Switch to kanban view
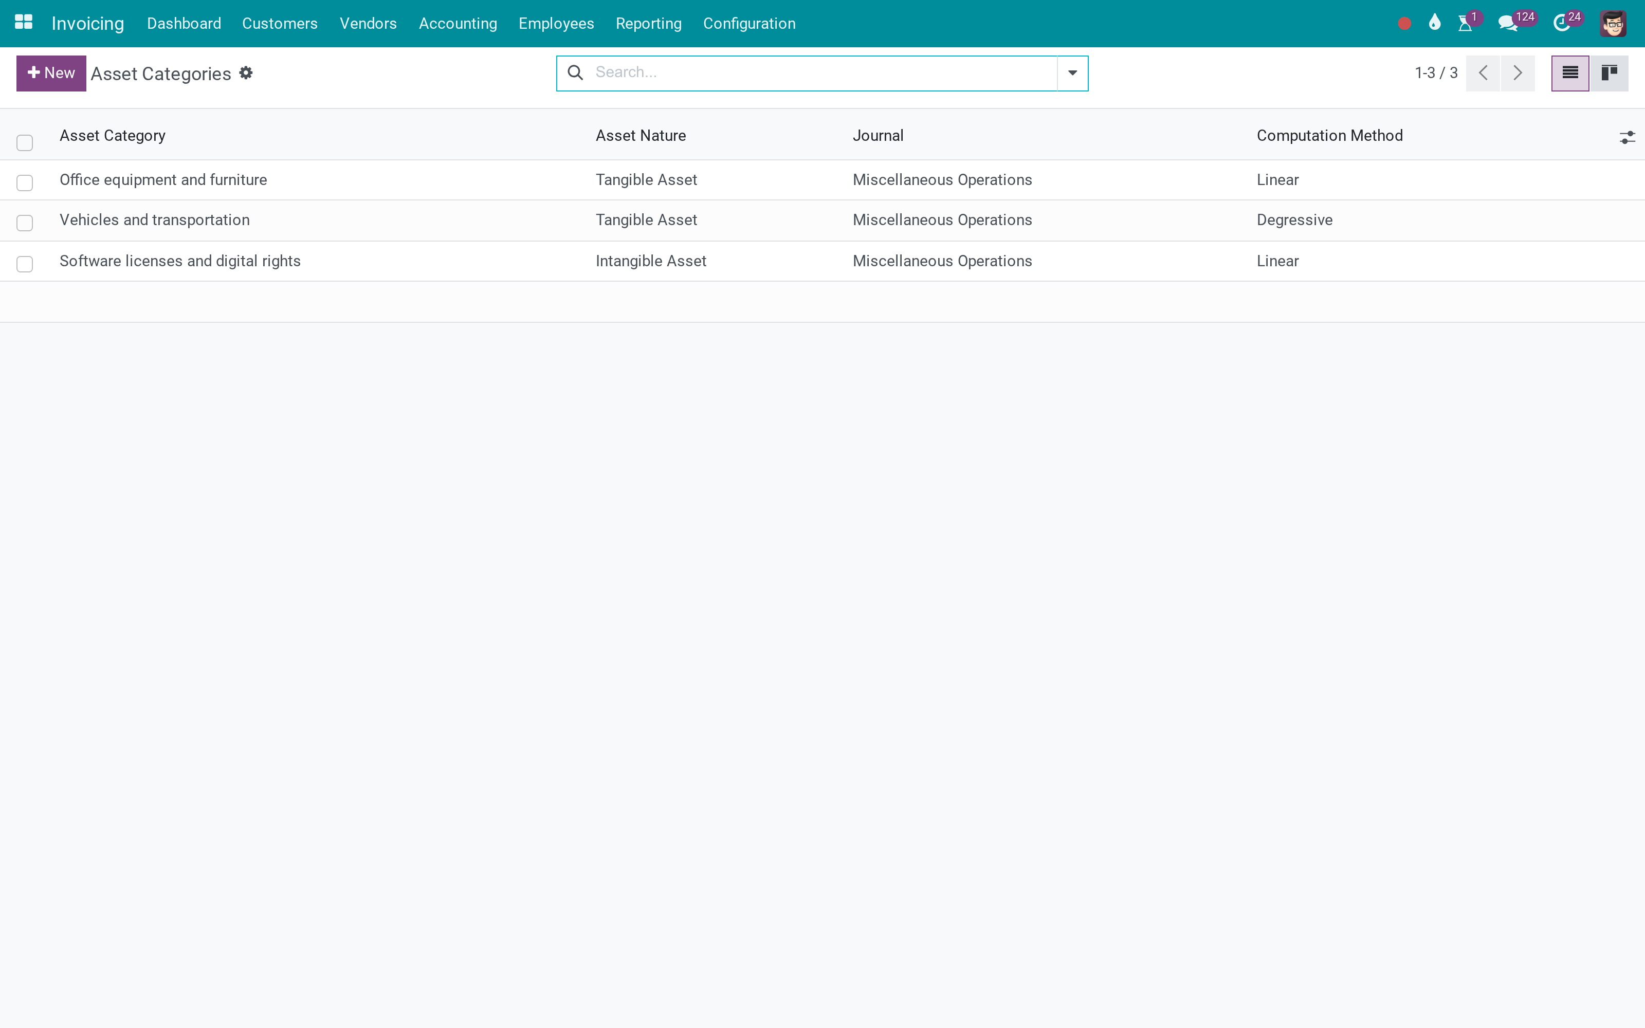The height and width of the screenshot is (1028, 1645). pos(1609,73)
